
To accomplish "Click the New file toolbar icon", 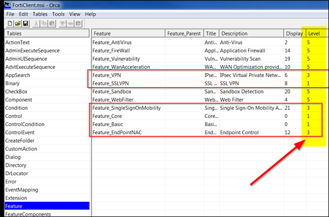I will point(10,23).
